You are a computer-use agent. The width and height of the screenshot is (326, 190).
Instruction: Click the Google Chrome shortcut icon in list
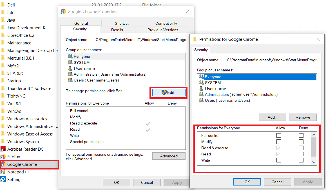pos(3,164)
